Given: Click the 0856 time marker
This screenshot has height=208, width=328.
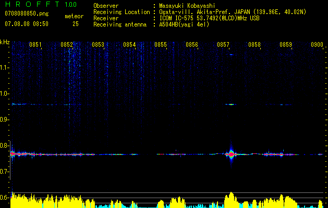Looking at the screenshot, I should [192, 44].
